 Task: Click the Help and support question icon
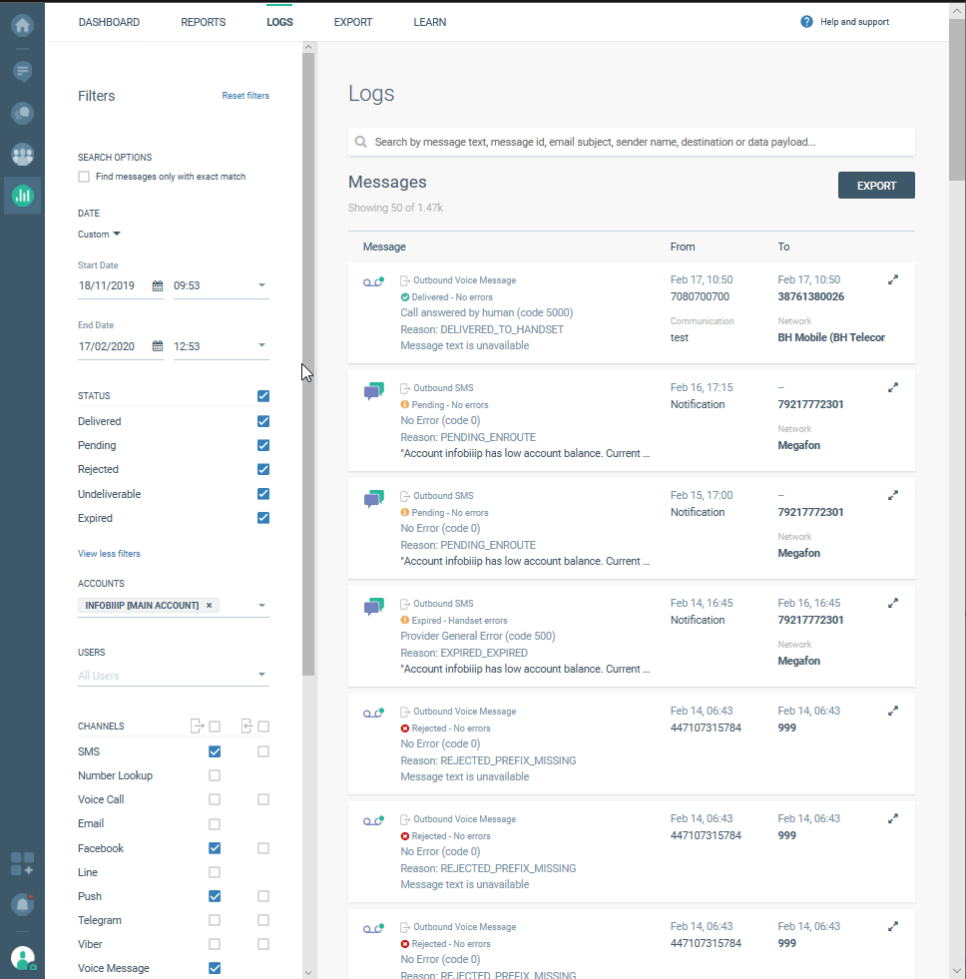tap(806, 22)
